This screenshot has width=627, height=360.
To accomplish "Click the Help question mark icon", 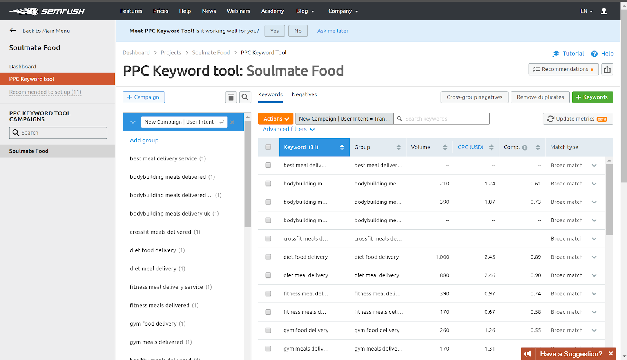I will [594, 54].
